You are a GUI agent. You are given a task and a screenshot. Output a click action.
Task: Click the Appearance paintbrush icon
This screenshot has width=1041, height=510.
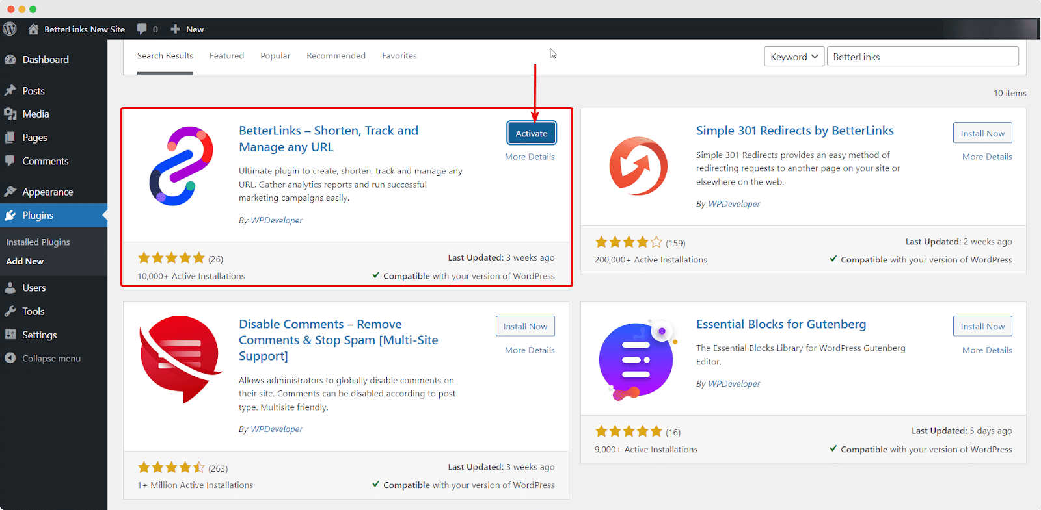pos(10,192)
